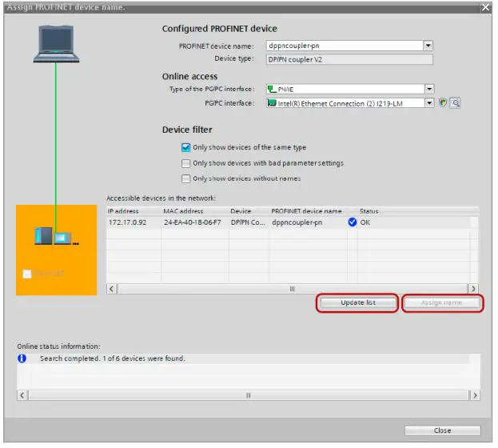The image size is (498, 448).
Task: Click the laptop PG/PC icon
Action: pos(57,43)
